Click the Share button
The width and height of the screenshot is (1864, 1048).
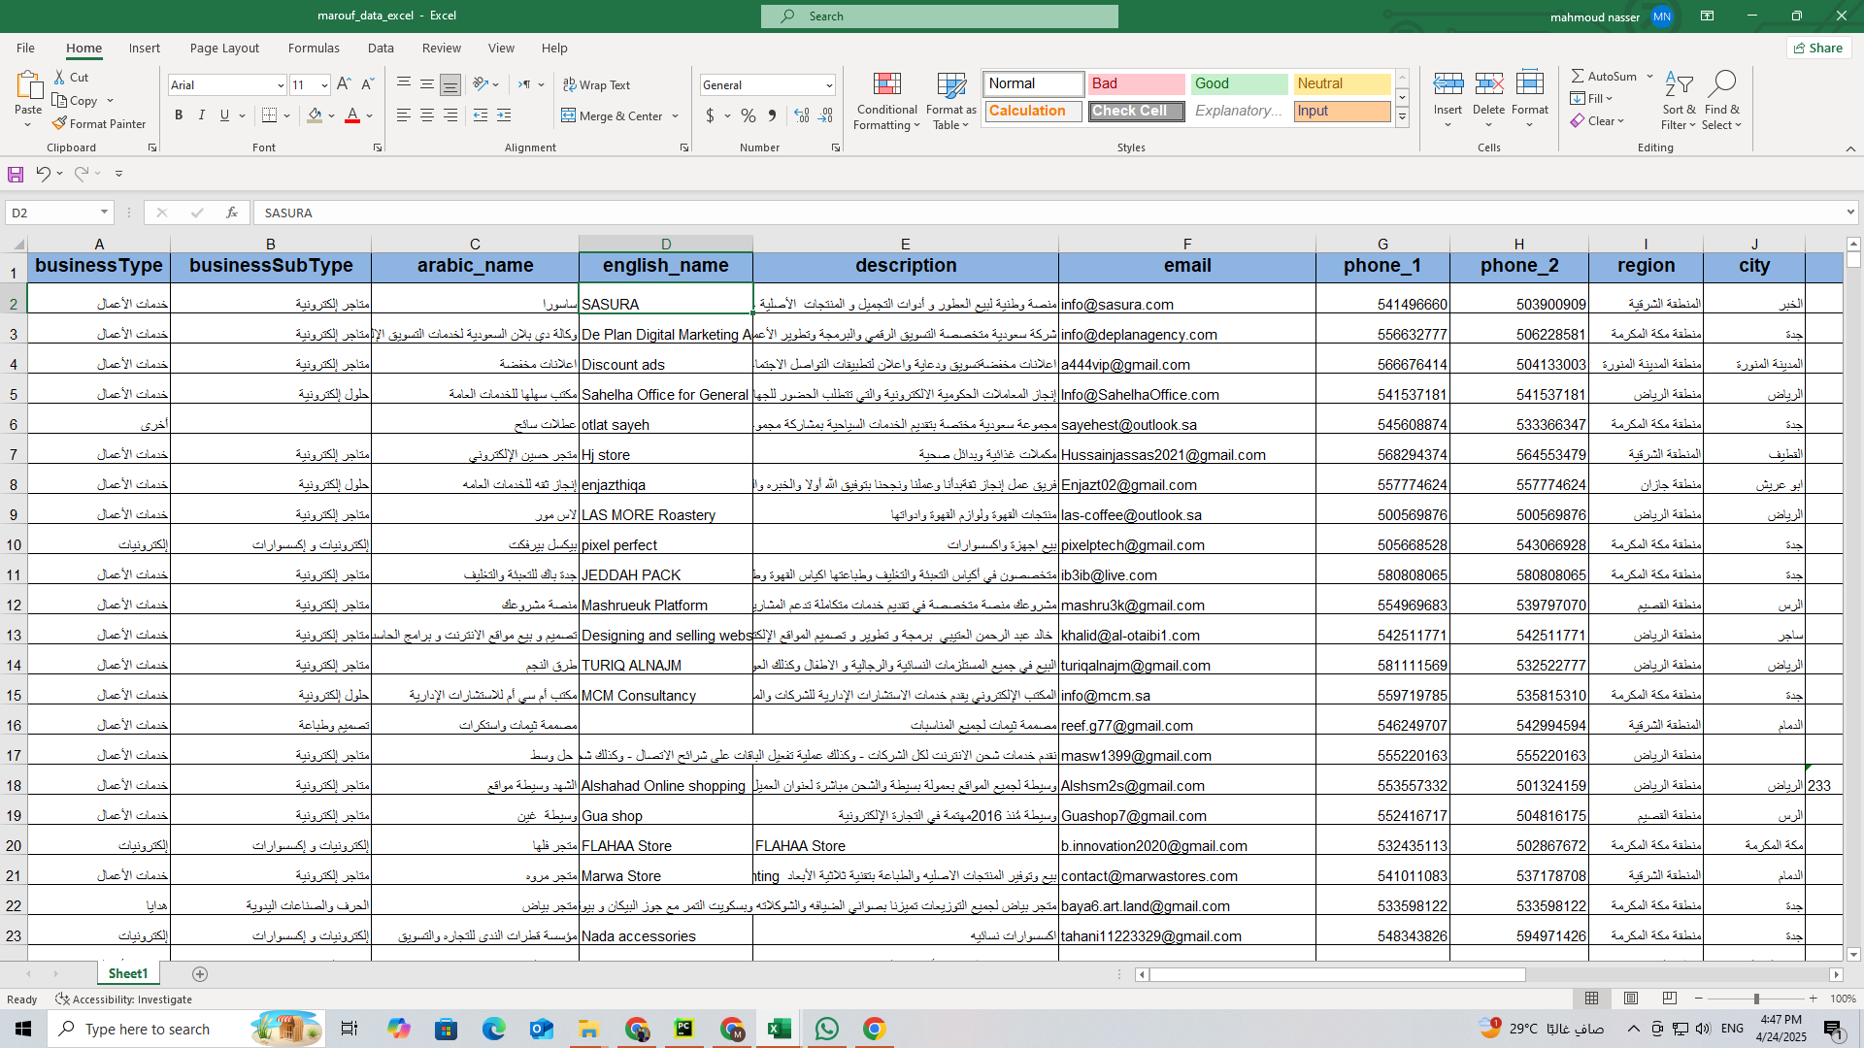click(x=1817, y=48)
